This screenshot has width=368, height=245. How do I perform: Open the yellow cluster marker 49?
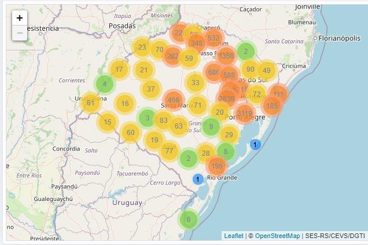267,70
